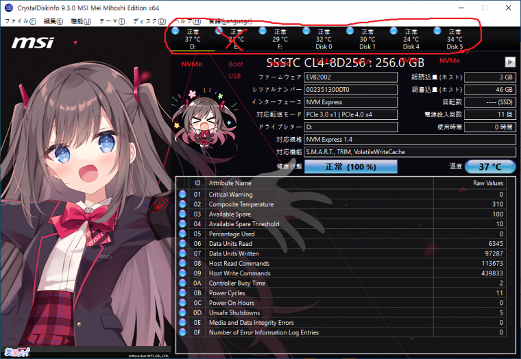Click Available Spare Threshold status orb
Viewport: 521px width, 359px height.
pyautogui.click(x=182, y=224)
